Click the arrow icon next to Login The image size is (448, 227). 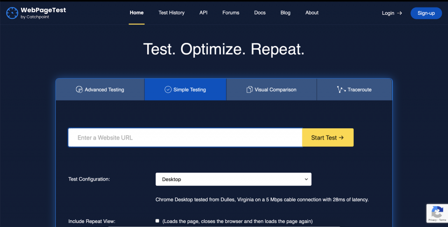399,13
